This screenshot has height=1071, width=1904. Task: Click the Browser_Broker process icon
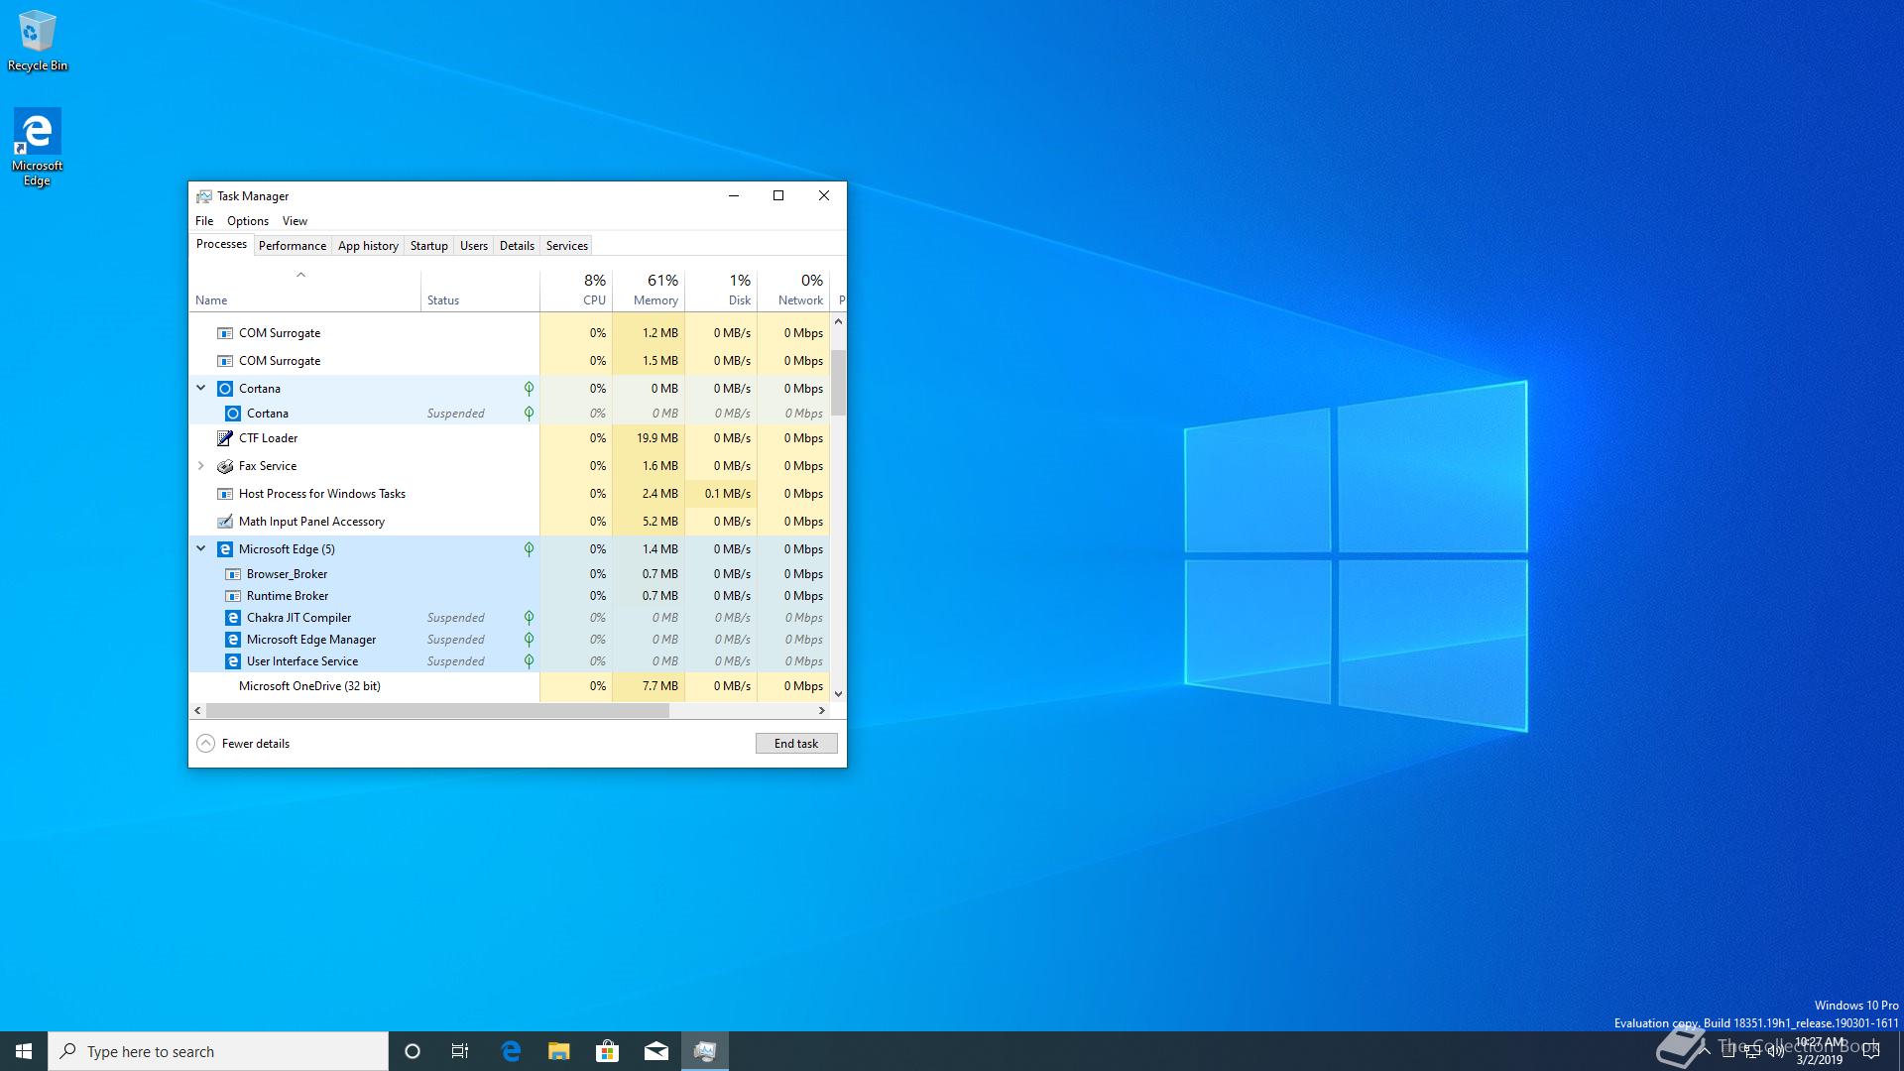coord(233,574)
